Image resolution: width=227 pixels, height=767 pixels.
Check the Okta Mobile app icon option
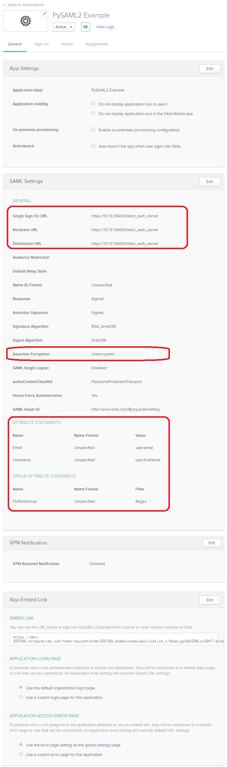(x=93, y=113)
